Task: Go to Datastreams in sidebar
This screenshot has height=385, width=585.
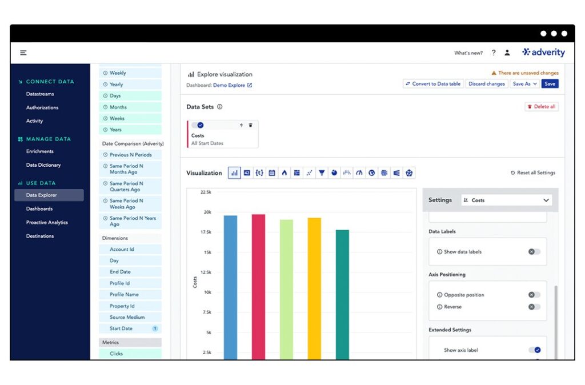Action: (40, 94)
